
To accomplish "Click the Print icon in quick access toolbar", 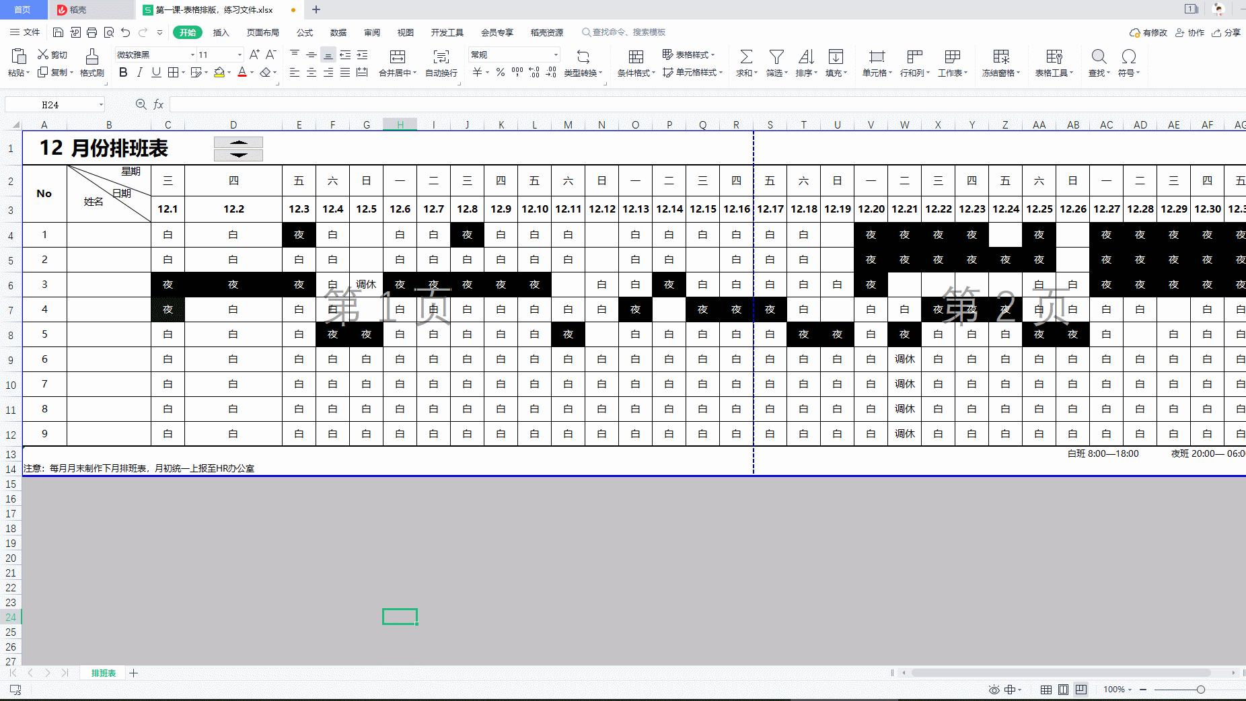I will coord(91,32).
